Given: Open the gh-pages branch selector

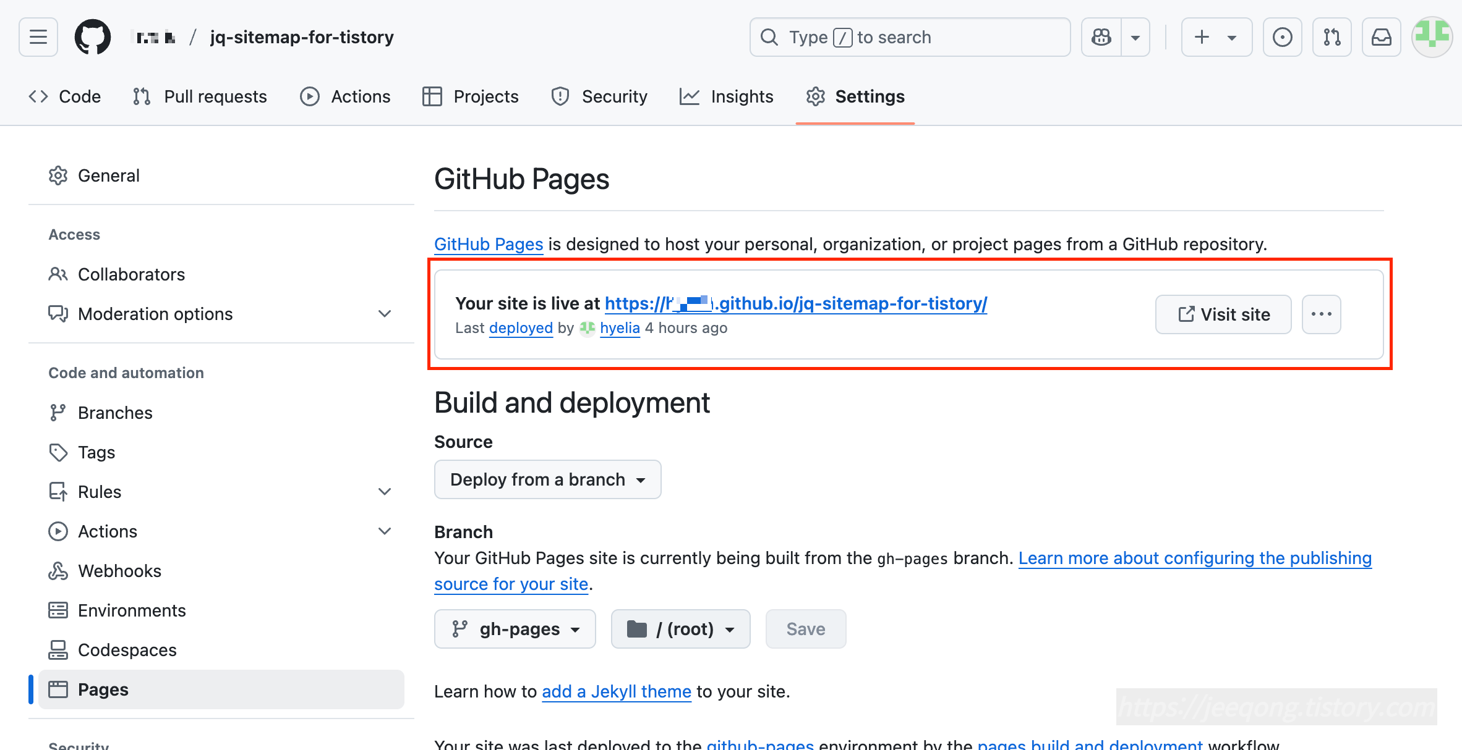Looking at the screenshot, I should [x=515, y=629].
